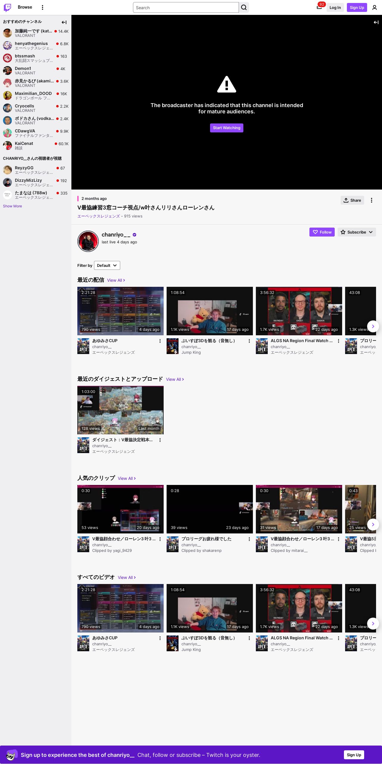The image size is (382, 764).
Task: Open options for プロリーグお疲れ様でした clip
Action: pyautogui.click(x=249, y=539)
